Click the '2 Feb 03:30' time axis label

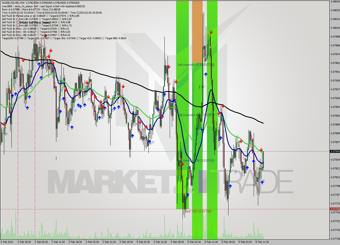pyautogui.click(x=41, y=242)
